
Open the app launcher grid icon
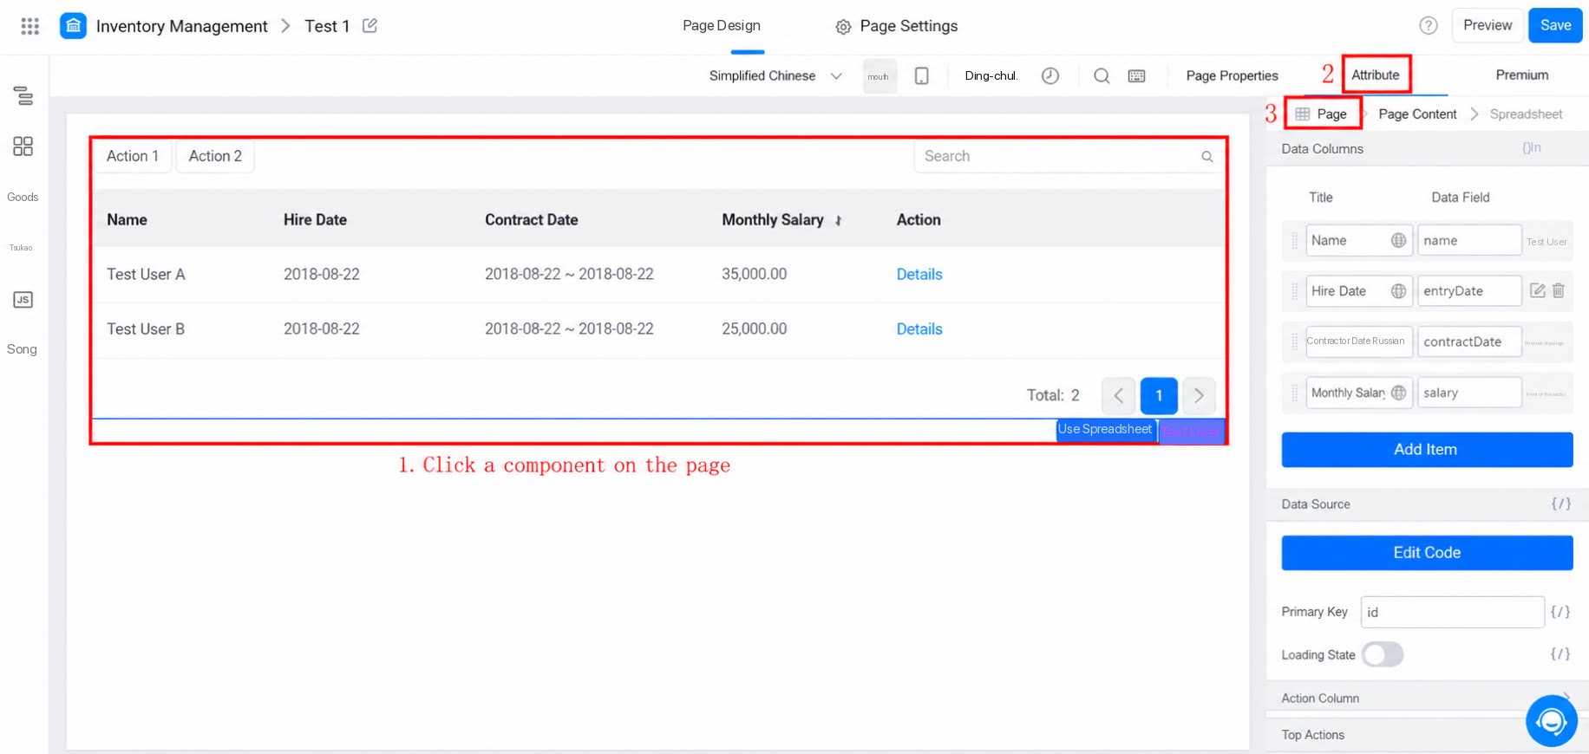tap(30, 26)
